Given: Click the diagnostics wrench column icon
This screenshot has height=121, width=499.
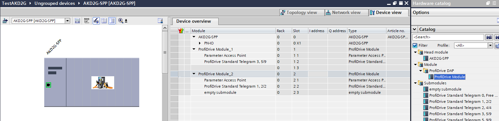Looking at the screenshot, I should coord(181,31).
